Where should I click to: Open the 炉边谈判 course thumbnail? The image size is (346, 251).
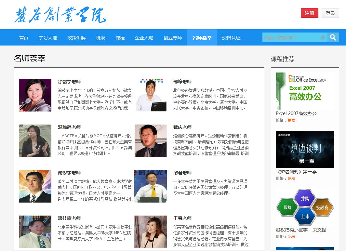click(x=305, y=149)
